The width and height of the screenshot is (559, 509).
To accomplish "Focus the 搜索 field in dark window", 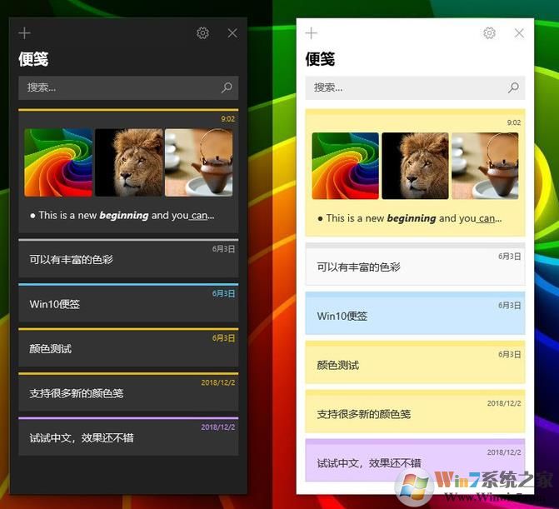I will (x=128, y=87).
